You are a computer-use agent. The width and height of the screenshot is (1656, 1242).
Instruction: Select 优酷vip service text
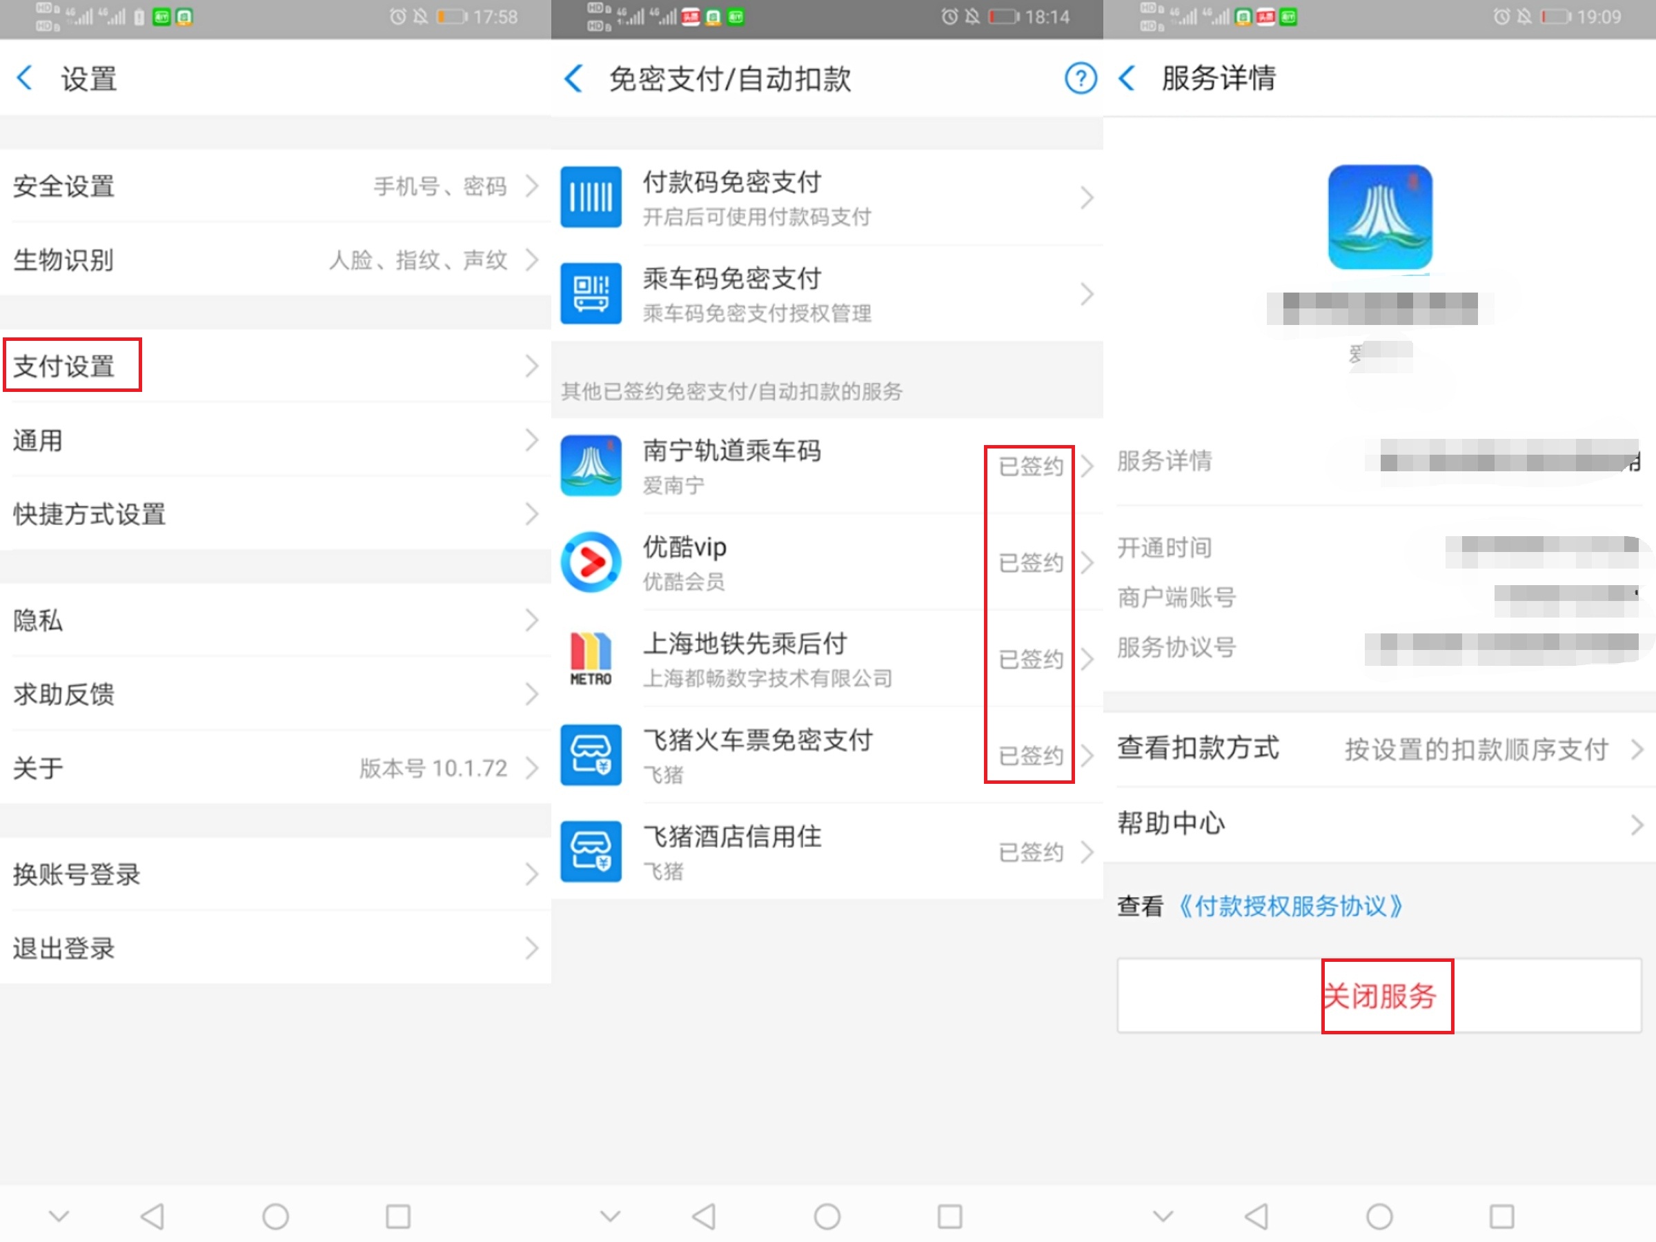685,546
